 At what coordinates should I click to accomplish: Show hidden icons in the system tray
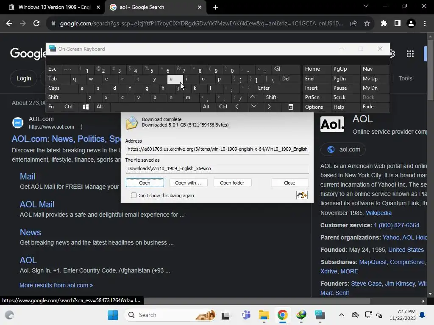tap(342, 315)
